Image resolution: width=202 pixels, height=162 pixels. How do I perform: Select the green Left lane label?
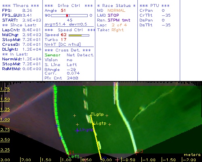(74, 156)
